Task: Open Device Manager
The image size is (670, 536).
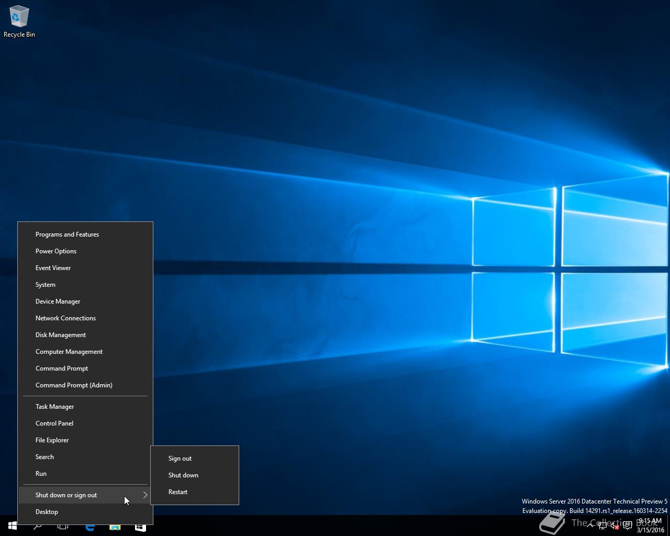Action: tap(85, 301)
